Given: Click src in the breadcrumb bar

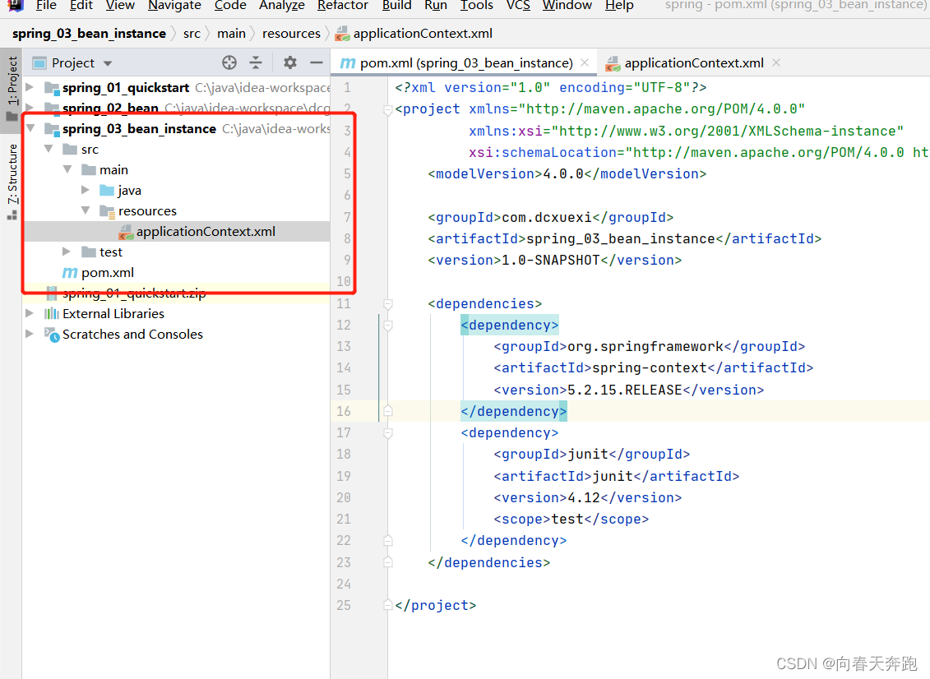Looking at the screenshot, I should click(x=192, y=34).
